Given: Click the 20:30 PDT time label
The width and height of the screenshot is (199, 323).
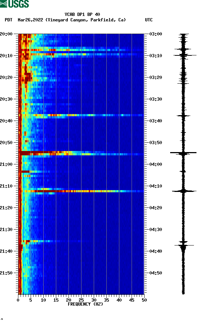Looking at the screenshot, I should point(6,99).
